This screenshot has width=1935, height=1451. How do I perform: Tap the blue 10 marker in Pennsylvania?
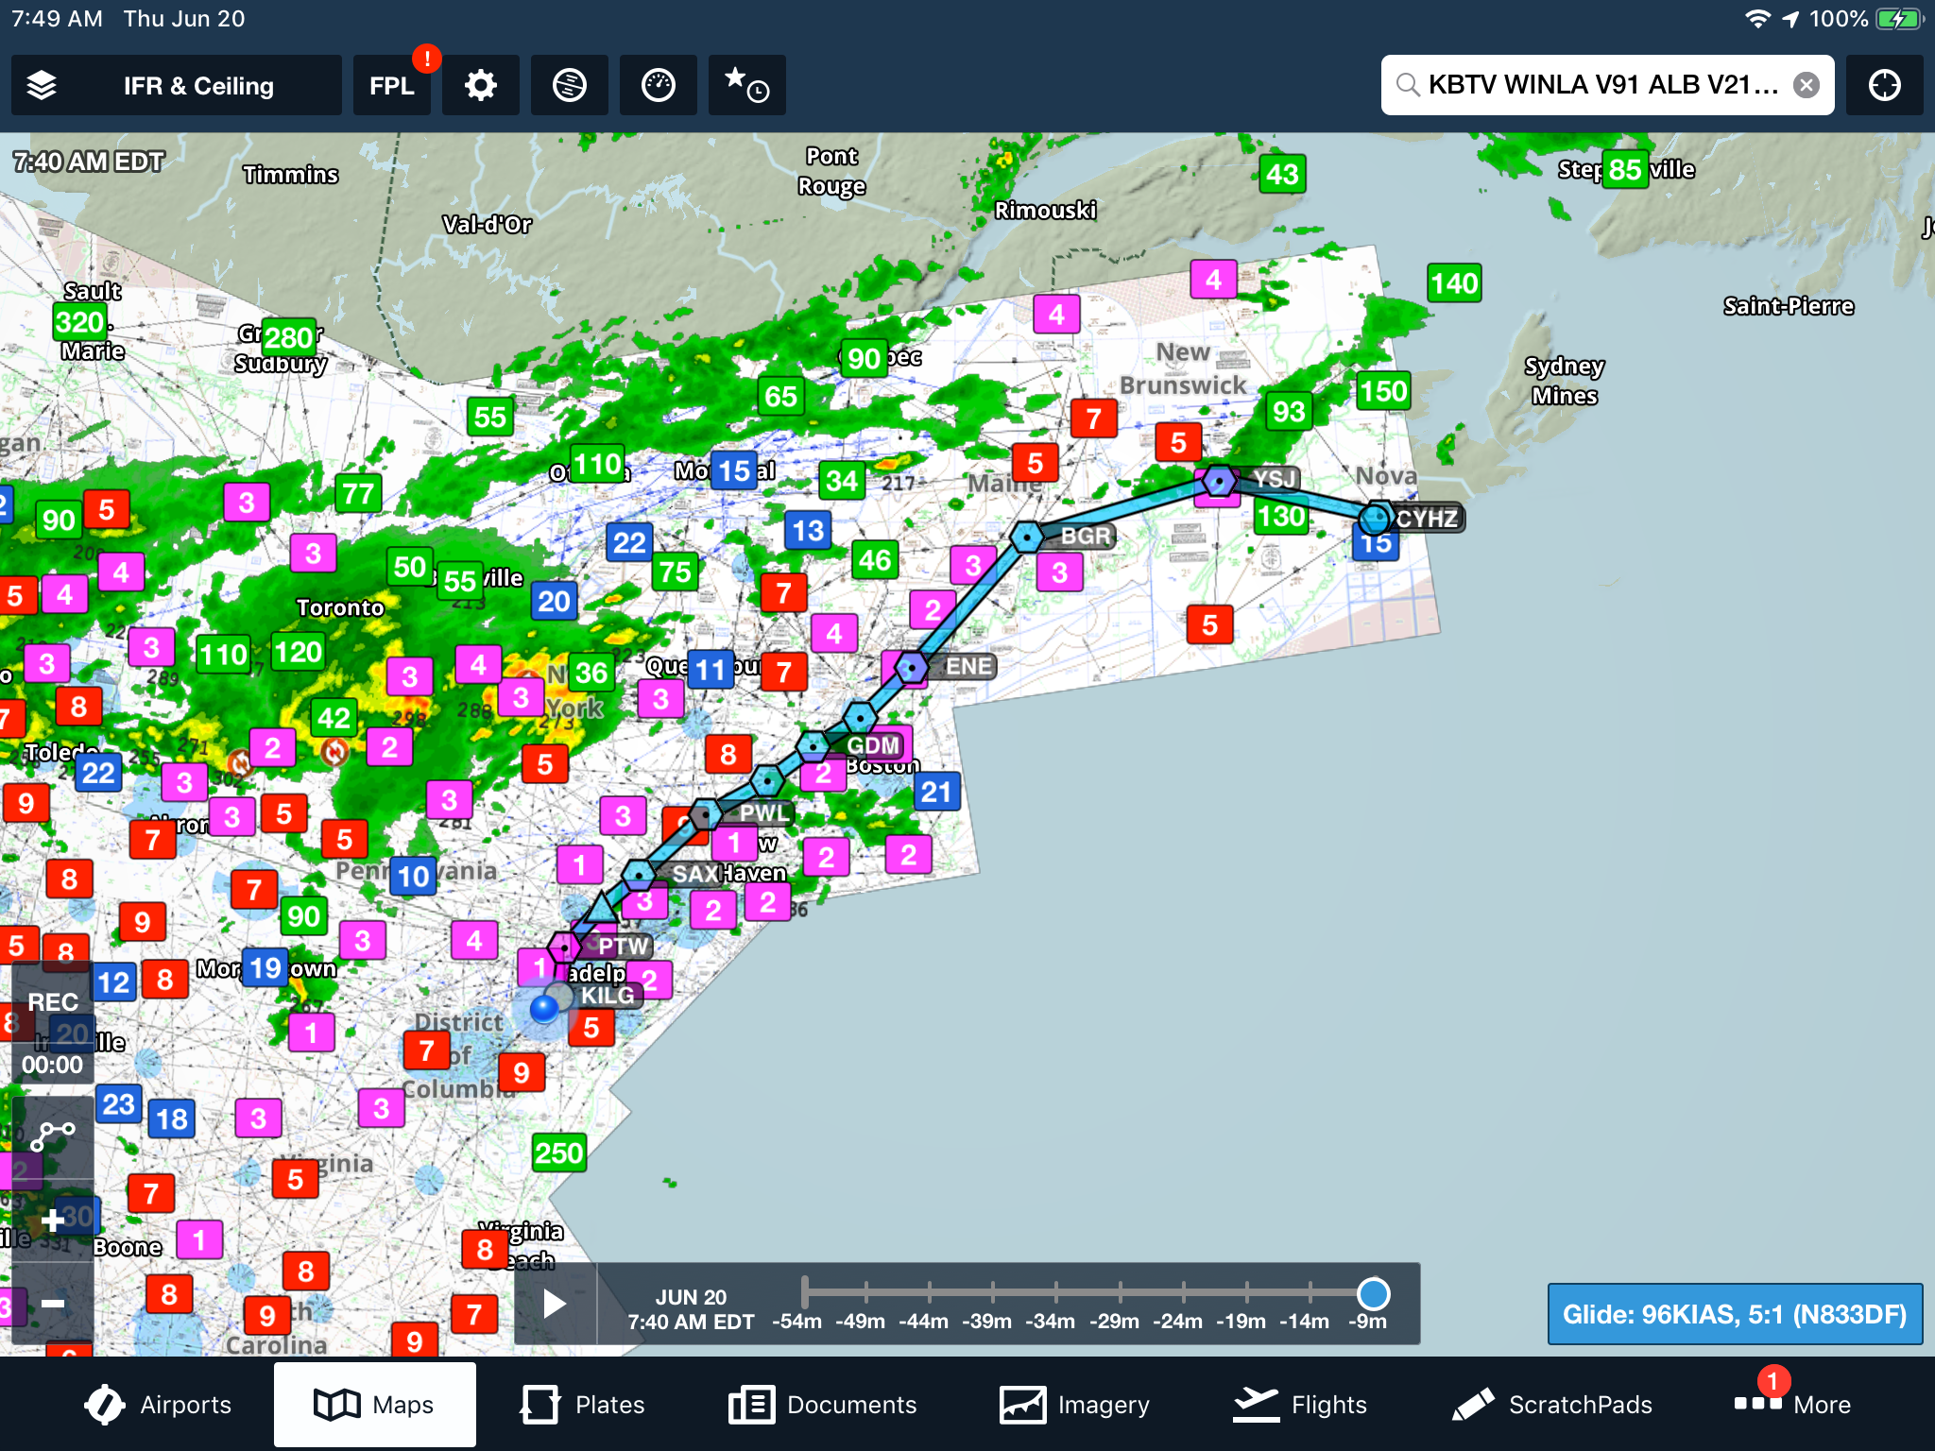pos(413,877)
